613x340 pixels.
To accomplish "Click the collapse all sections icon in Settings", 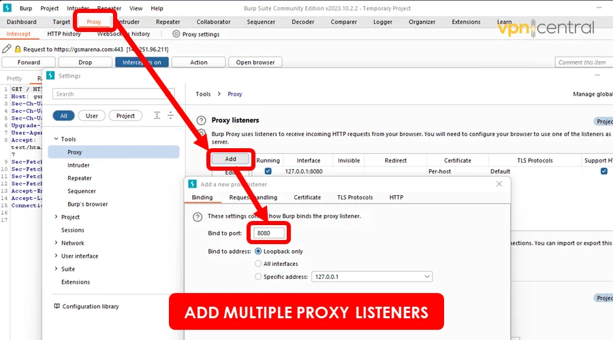I will click(x=170, y=116).
